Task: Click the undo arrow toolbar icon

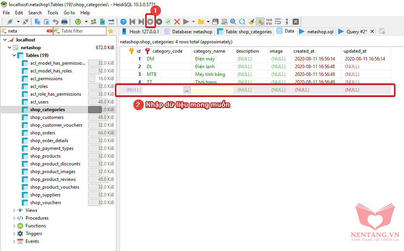Action: tap(55, 22)
